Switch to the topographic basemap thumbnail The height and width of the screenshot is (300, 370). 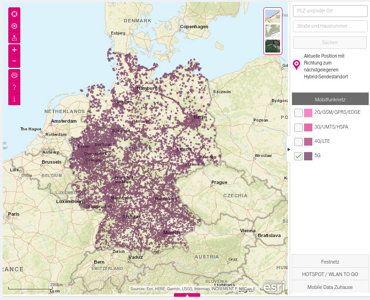pyautogui.click(x=273, y=29)
